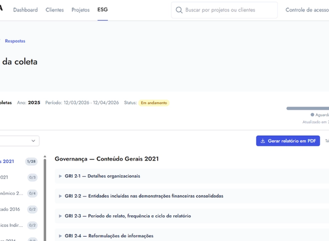
Task: Select sidebar item ending in 'ado 2016'
Action: pyautogui.click(x=19, y=209)
